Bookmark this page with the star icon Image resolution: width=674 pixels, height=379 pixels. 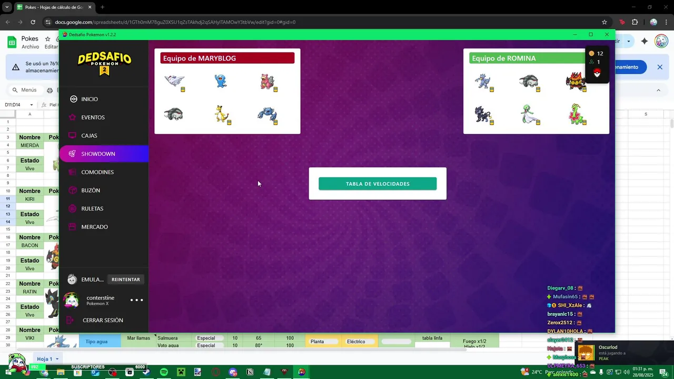tap(604, 22)
